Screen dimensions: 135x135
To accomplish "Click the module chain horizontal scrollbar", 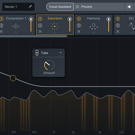I will [33, 36].
